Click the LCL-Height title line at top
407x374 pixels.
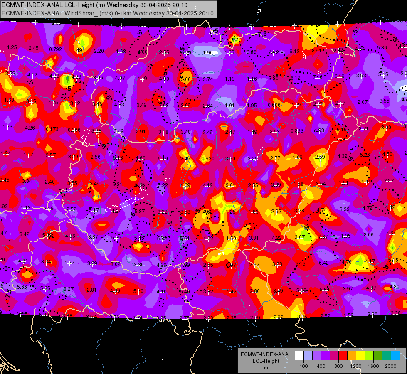coord(94,5)
